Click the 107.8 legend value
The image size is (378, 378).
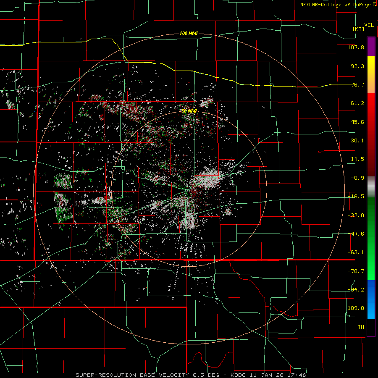(x=356, y=47)
